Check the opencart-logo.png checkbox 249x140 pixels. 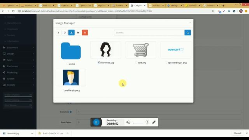(x=166, y=63)
